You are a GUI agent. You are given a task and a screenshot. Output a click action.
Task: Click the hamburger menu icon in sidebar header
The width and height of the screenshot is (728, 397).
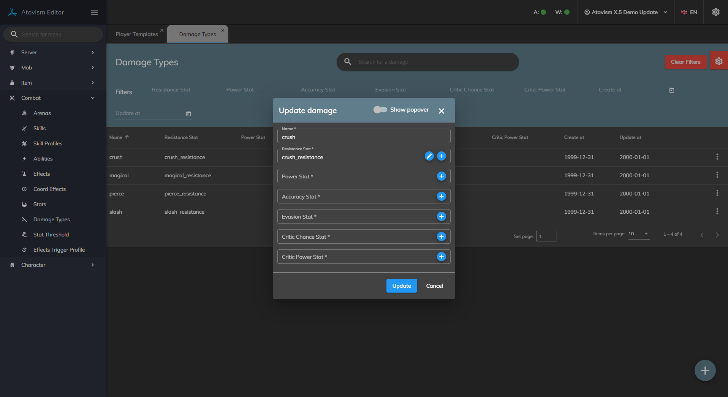pos(94,13)
